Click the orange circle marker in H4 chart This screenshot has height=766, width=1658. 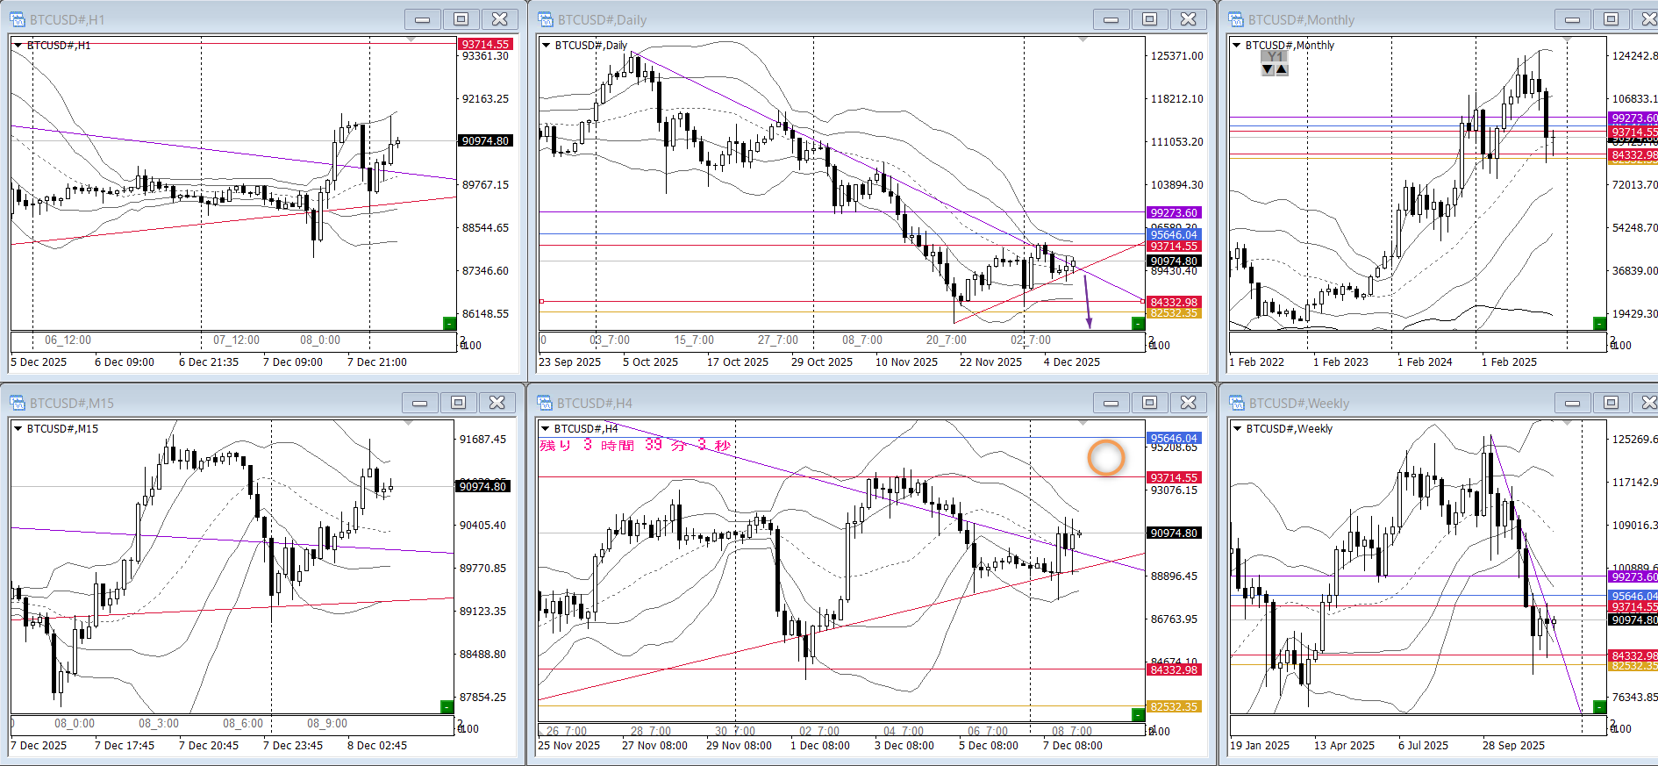coord(1105,457)
